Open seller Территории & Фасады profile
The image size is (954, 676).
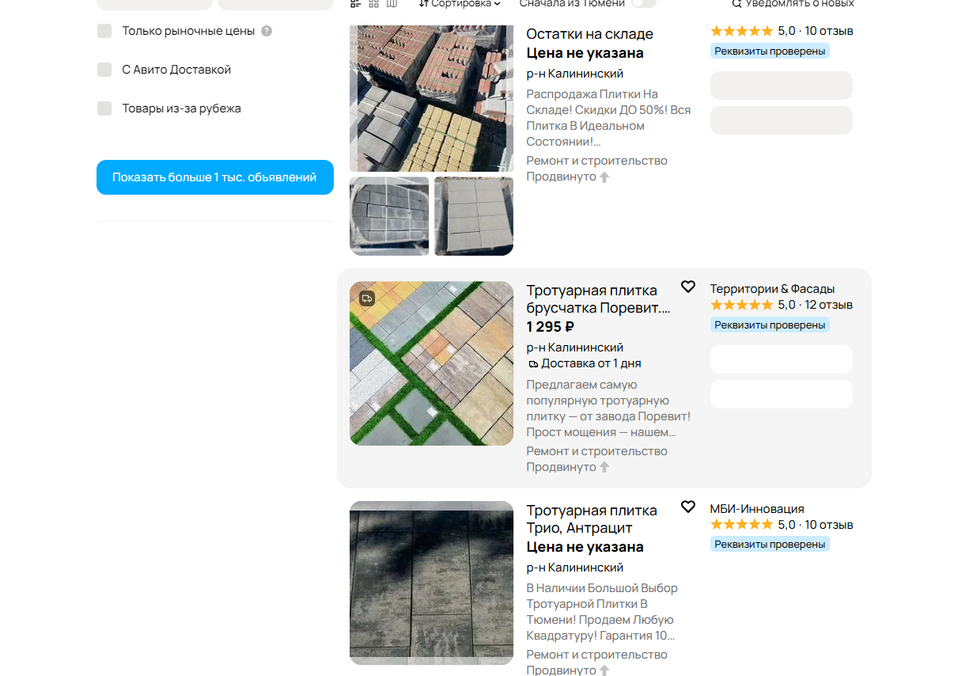[x=772, y=289]
